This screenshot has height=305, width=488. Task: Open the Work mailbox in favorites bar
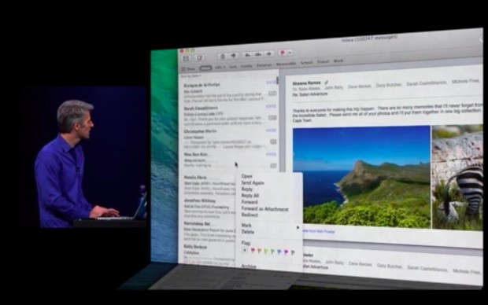click(338, 61)
